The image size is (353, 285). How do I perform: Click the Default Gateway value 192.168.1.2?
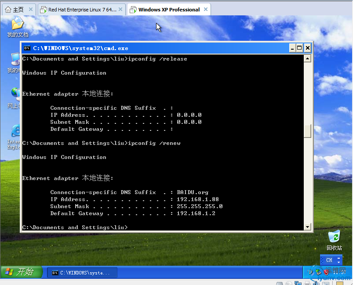(196, 213)
